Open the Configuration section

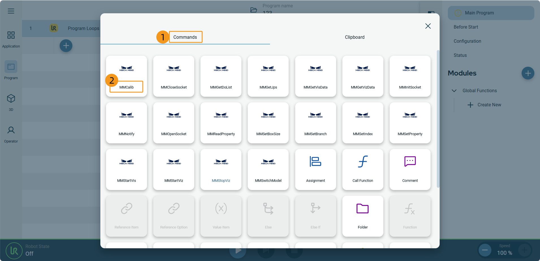(x=467, y=41)
